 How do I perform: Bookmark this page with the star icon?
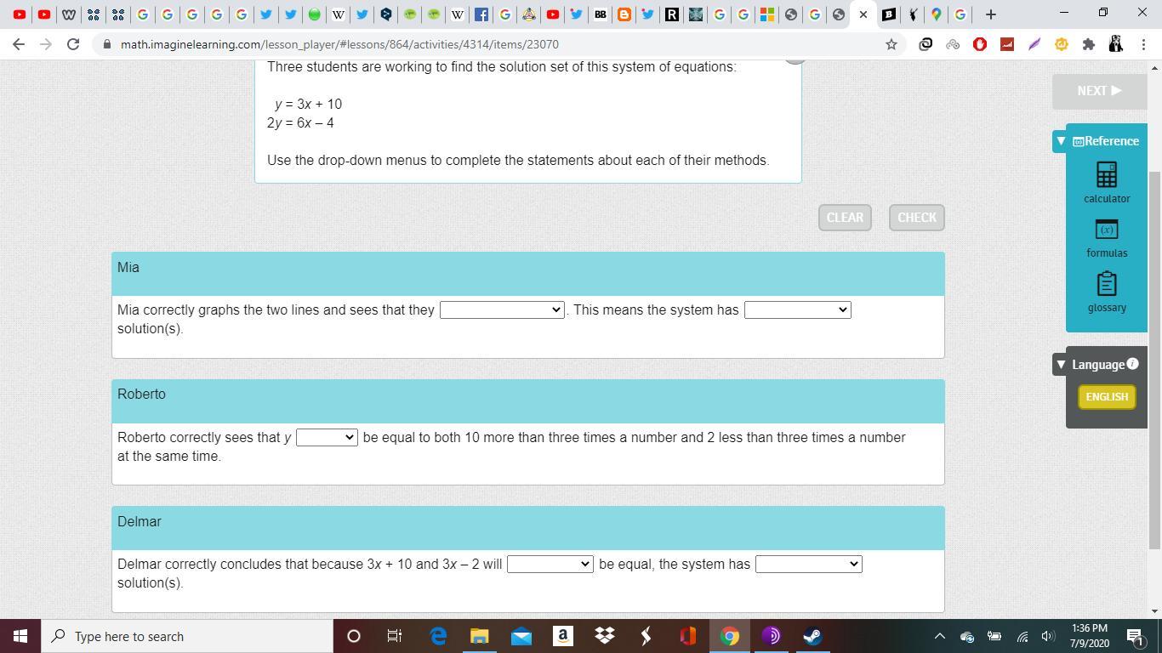point(891,44)
